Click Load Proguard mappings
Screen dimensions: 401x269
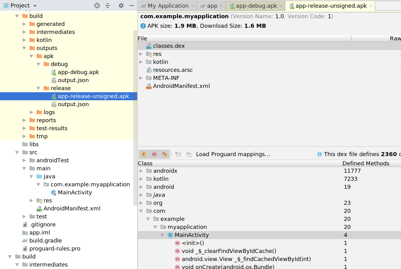(x=232, y=154)
